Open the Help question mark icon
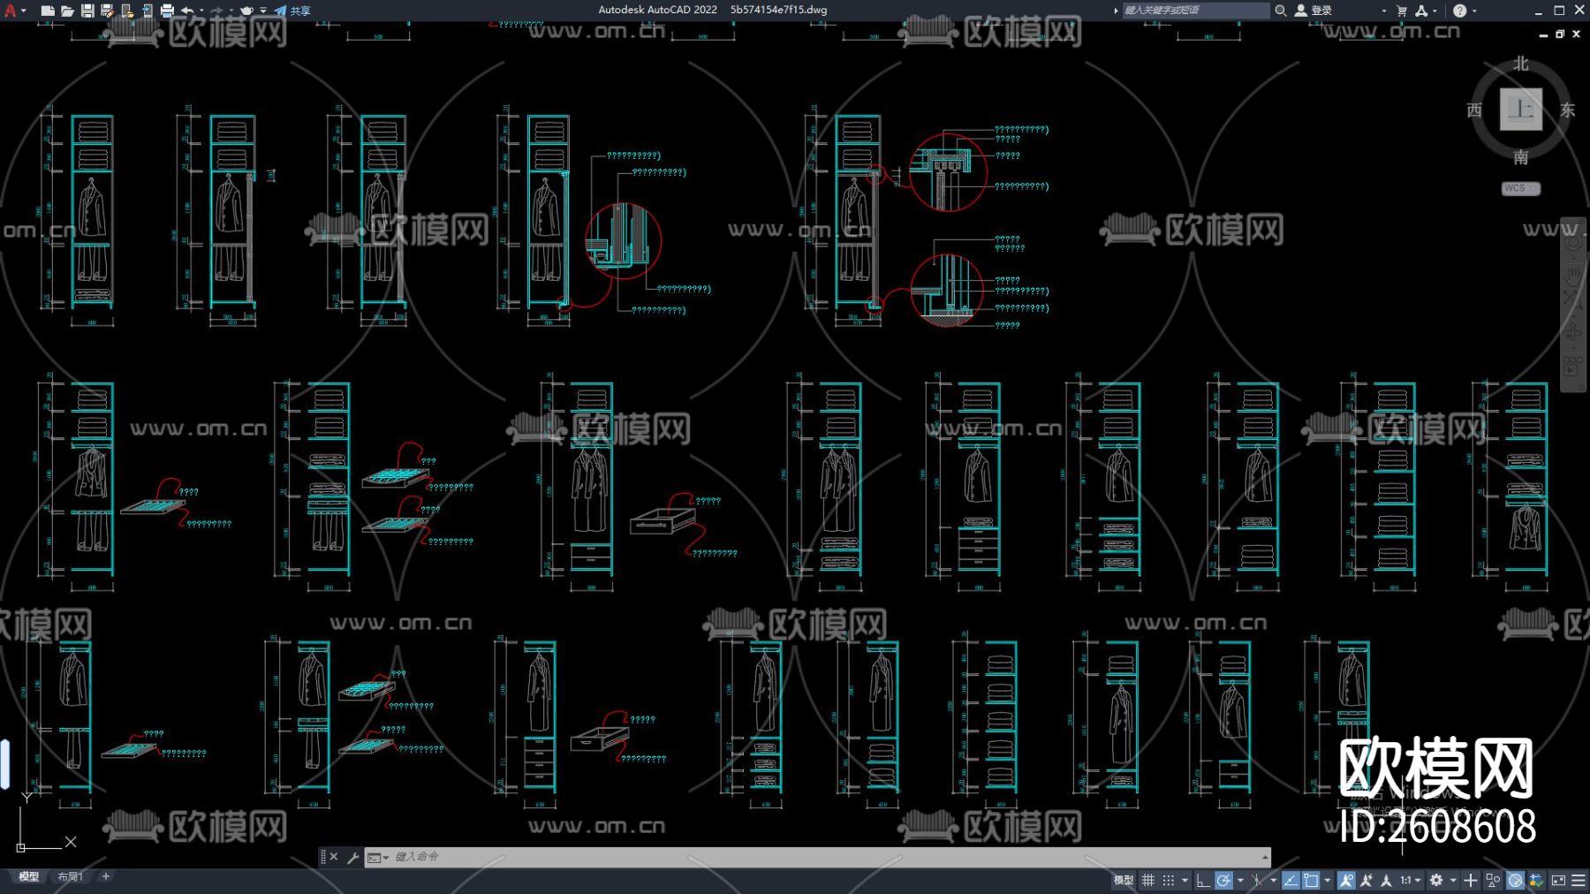 (x=1459, y=11)
